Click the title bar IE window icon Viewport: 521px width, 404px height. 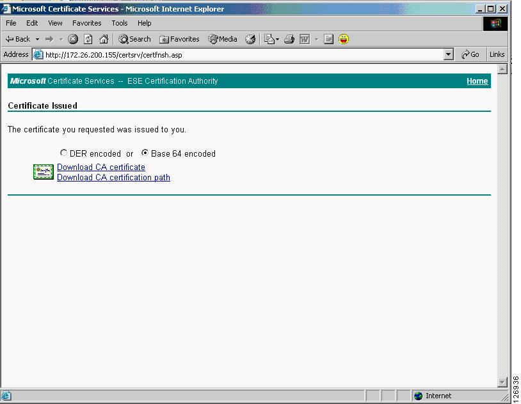6,9
